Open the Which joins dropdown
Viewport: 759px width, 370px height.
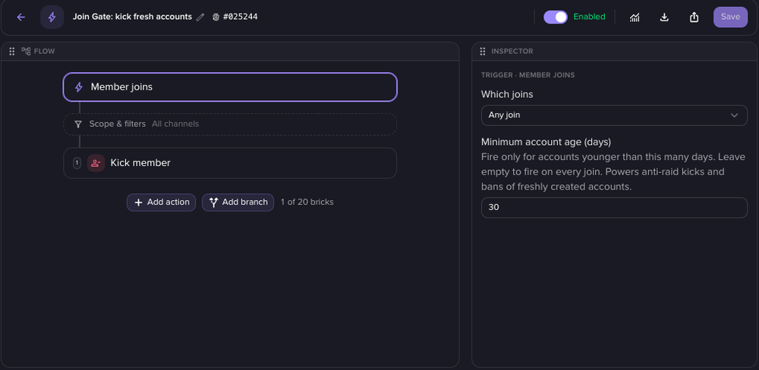(x=614, y=115)
